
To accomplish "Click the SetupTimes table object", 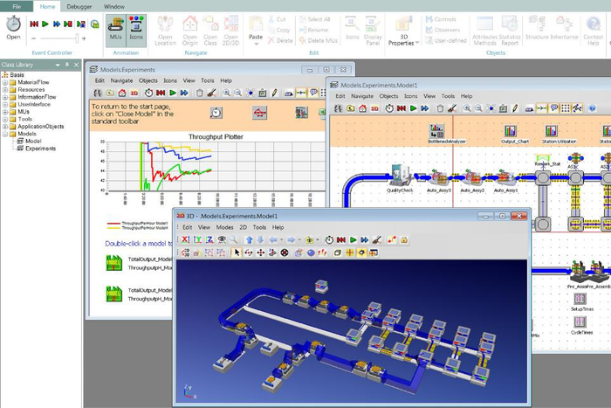I will pyautogui.click(x=580, y=299).
